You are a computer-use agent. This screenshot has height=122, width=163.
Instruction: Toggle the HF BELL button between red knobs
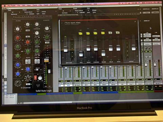(28, 37)
